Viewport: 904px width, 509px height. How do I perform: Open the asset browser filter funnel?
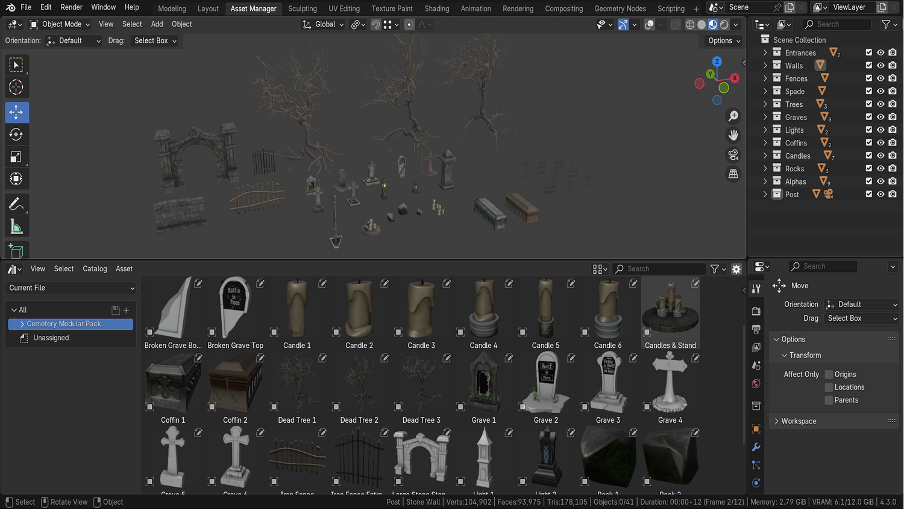tap(717, 269)
